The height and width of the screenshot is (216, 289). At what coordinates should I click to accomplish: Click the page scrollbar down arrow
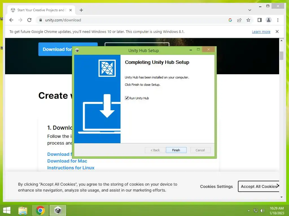point(281,197)
